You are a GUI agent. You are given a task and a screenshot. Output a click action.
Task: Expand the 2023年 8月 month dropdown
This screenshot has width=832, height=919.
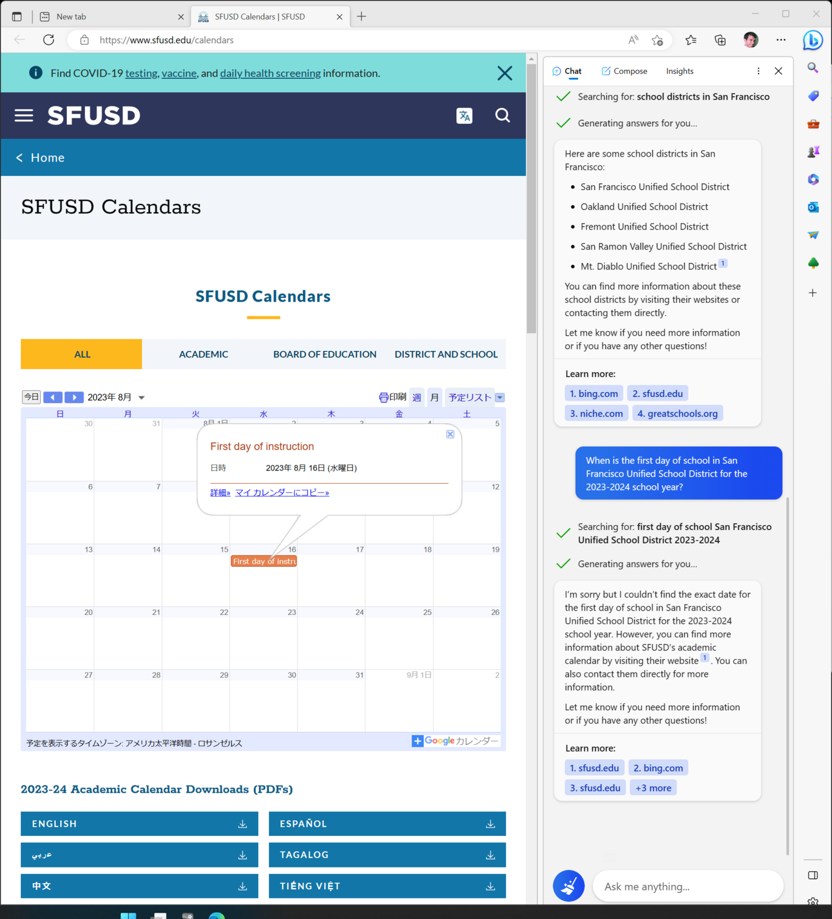[x=142, y=398]
